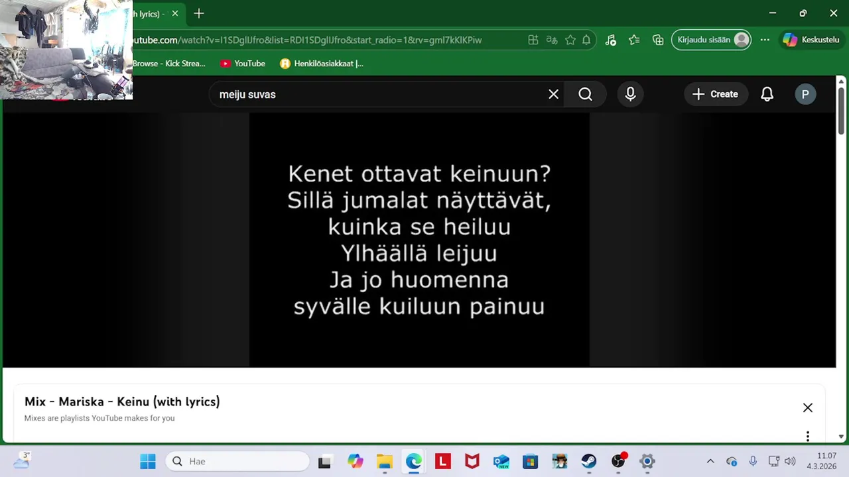Run search with the magnifier button
Image resolution: width=849 pixels, height=477 pixels.
click(585, 94)
